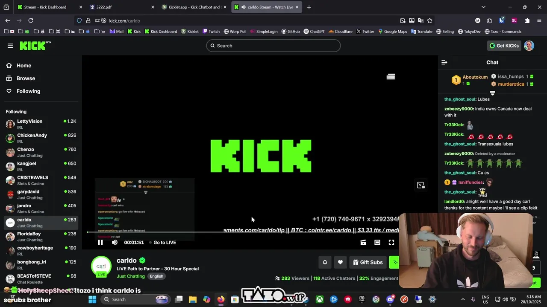Go back to previous page
Viewport: 547px width, 307px height.
coord(8,20)
